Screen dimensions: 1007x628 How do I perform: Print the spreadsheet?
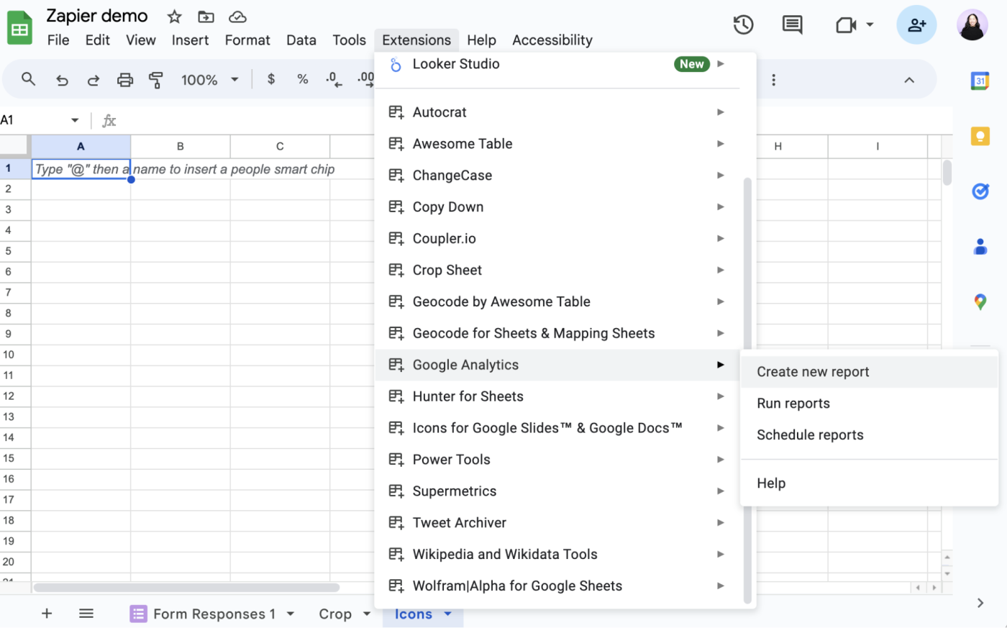[x=125, y=80]
